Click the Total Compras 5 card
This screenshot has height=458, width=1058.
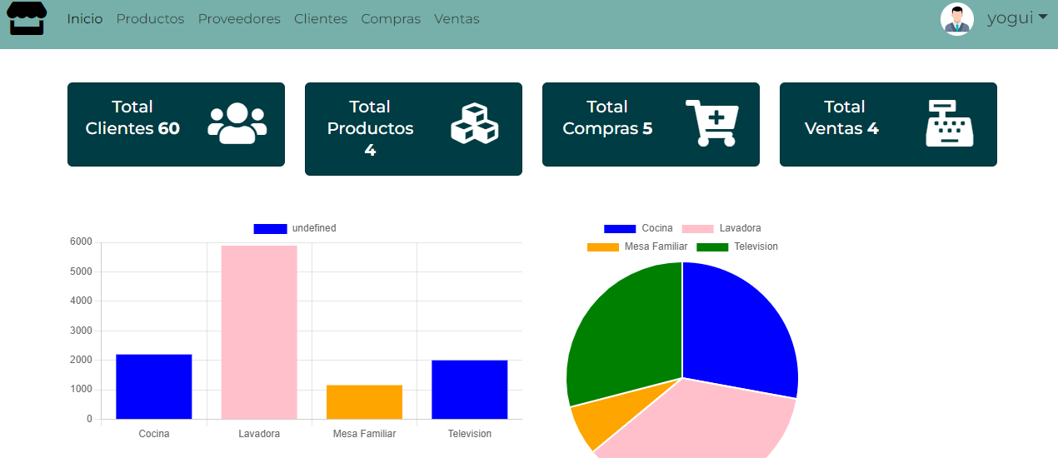651,124
